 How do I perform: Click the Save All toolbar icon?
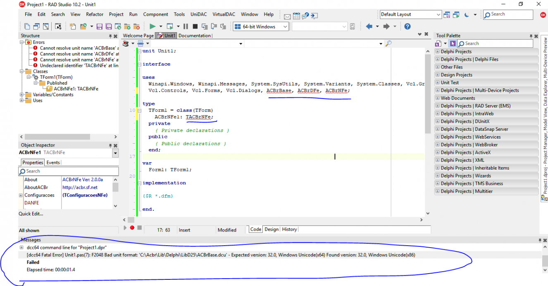coord(109,26)
